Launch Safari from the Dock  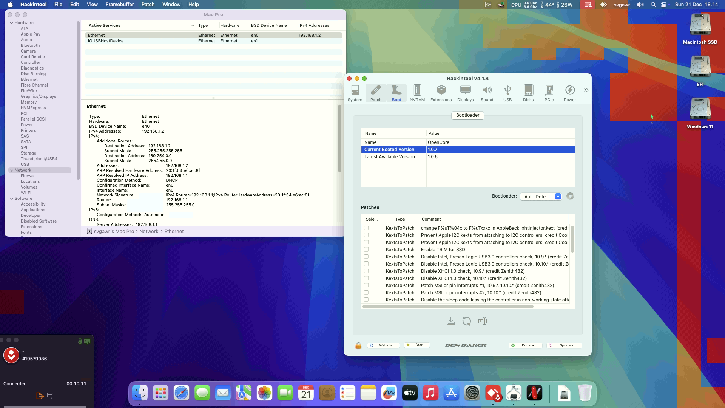tap(181, 393)
